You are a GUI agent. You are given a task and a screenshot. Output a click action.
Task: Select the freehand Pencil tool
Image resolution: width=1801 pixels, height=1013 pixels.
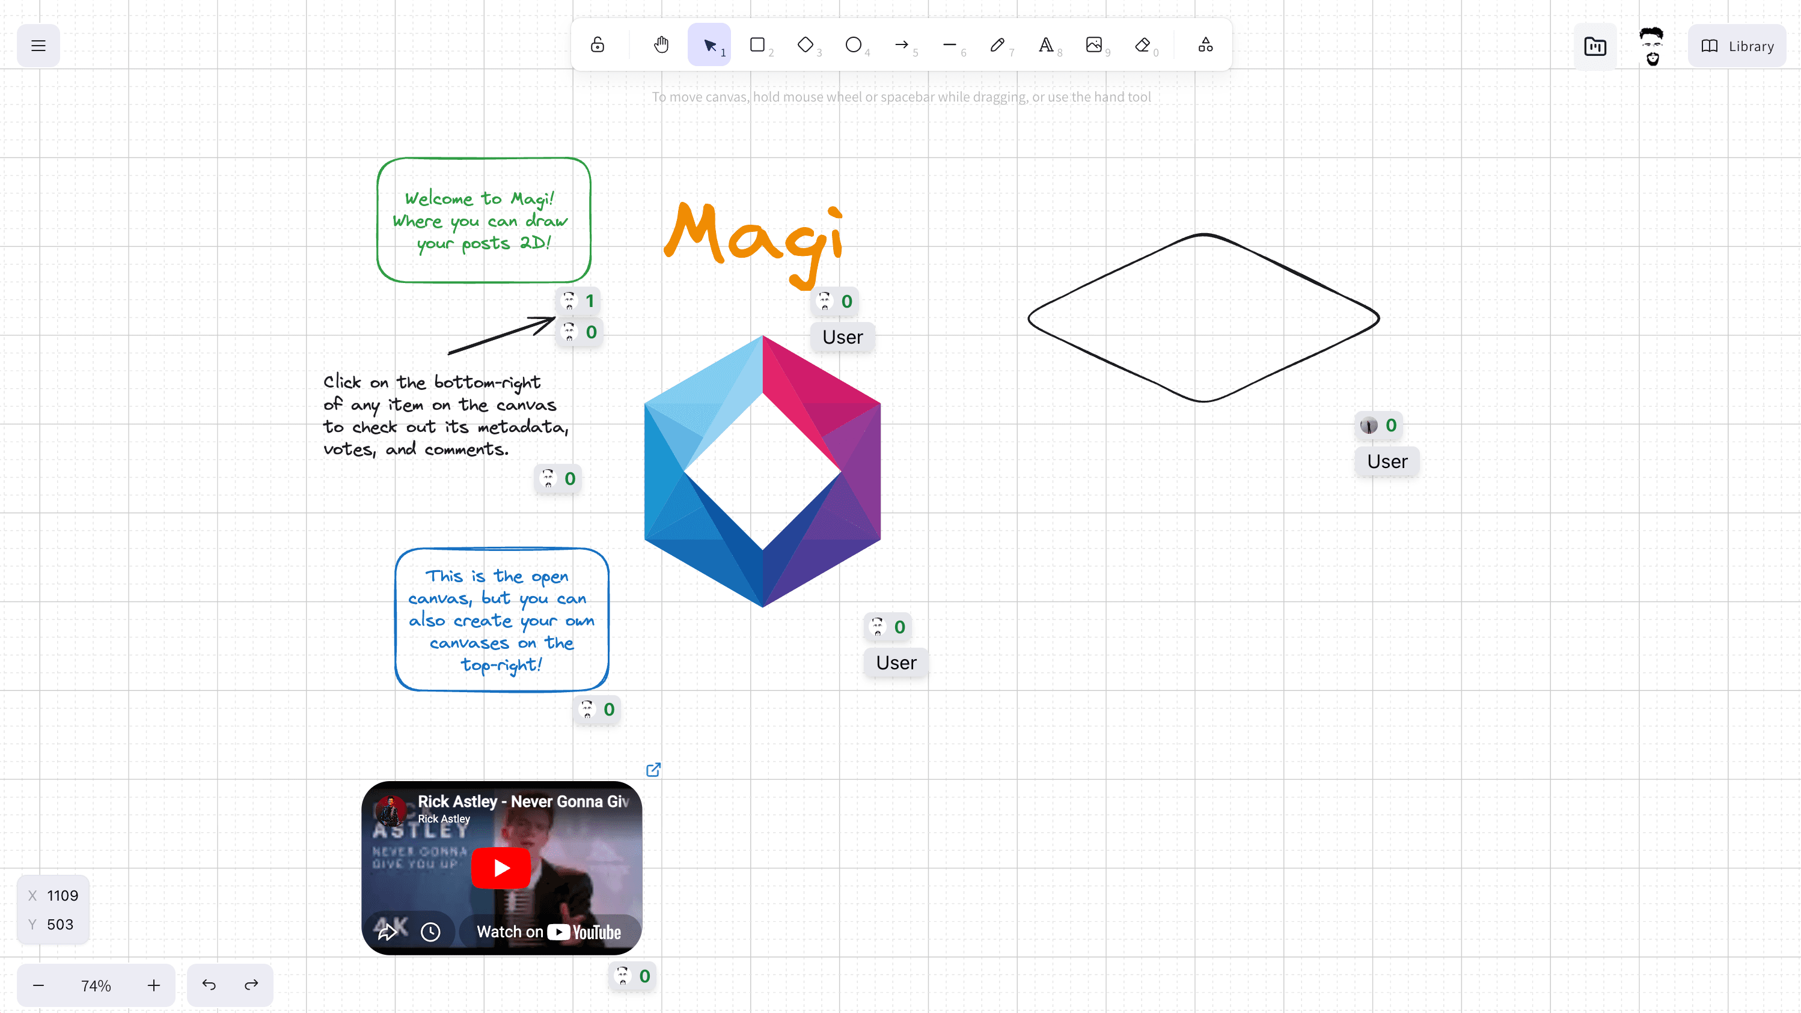998,46
